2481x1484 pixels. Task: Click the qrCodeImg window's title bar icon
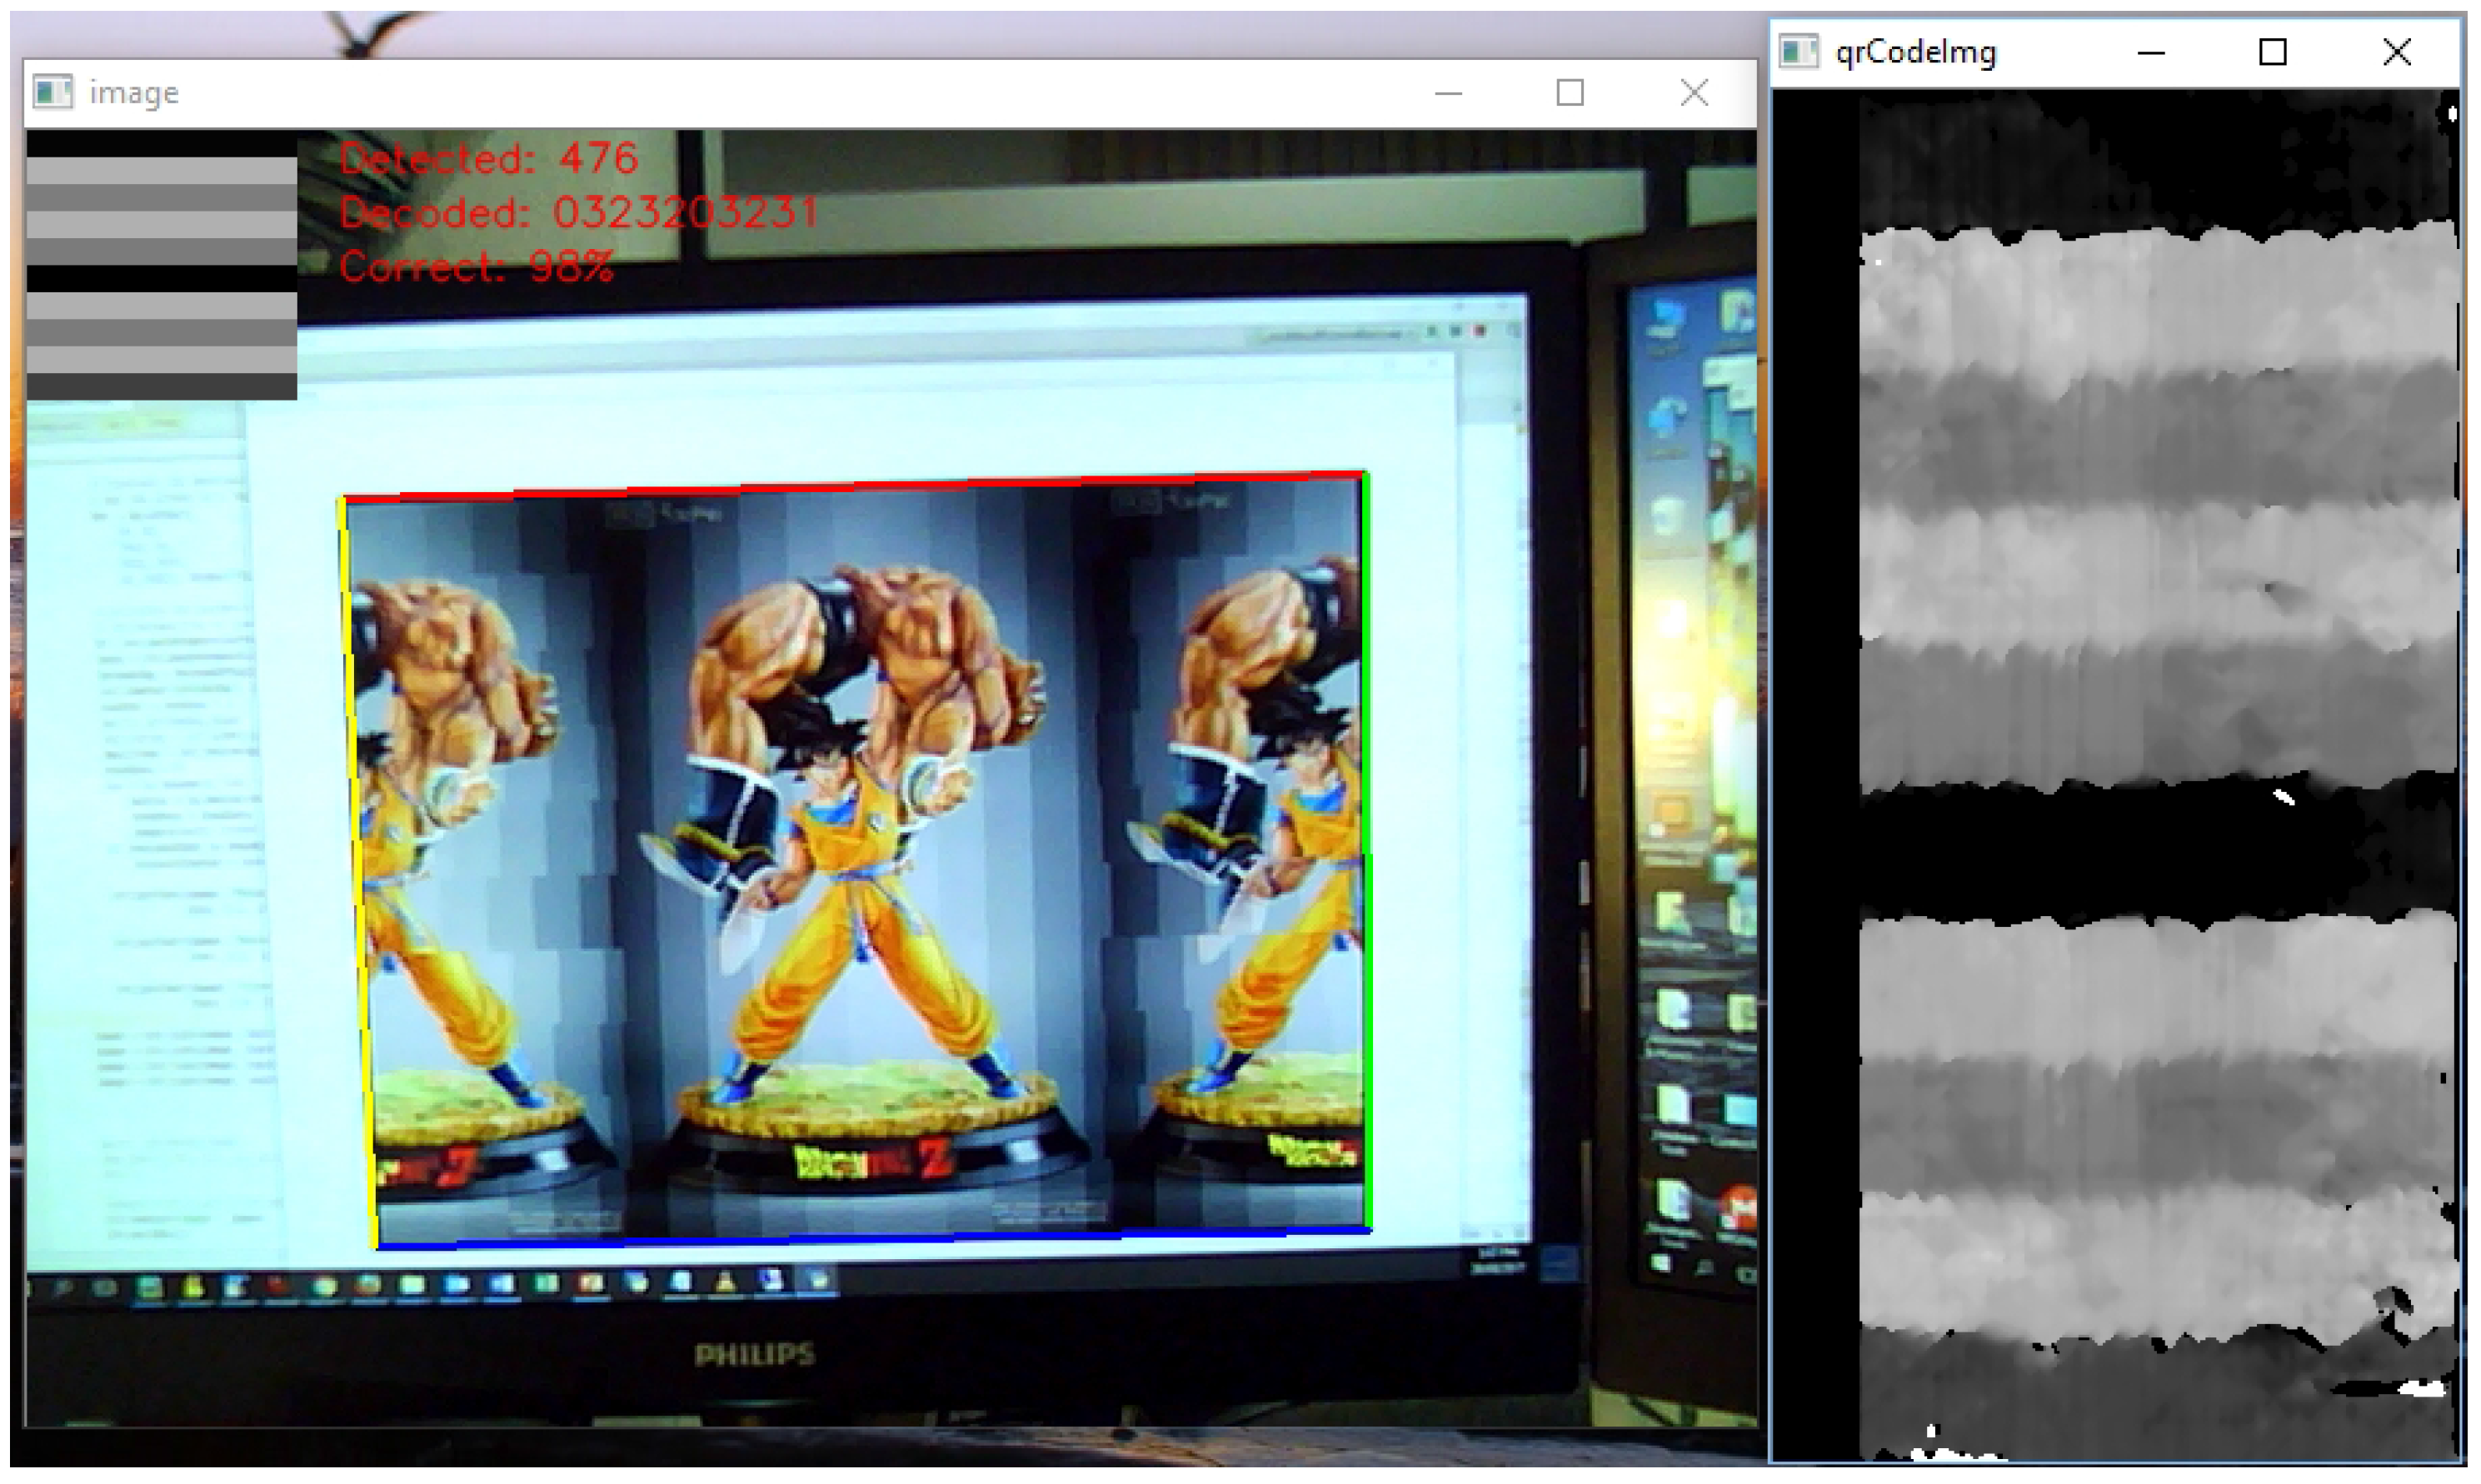(1798, 52)
